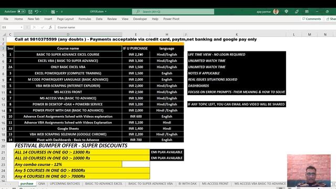336x189 pixels.
Task: Toggle the AutoSave switch
Action: click(x=21, y=12)
